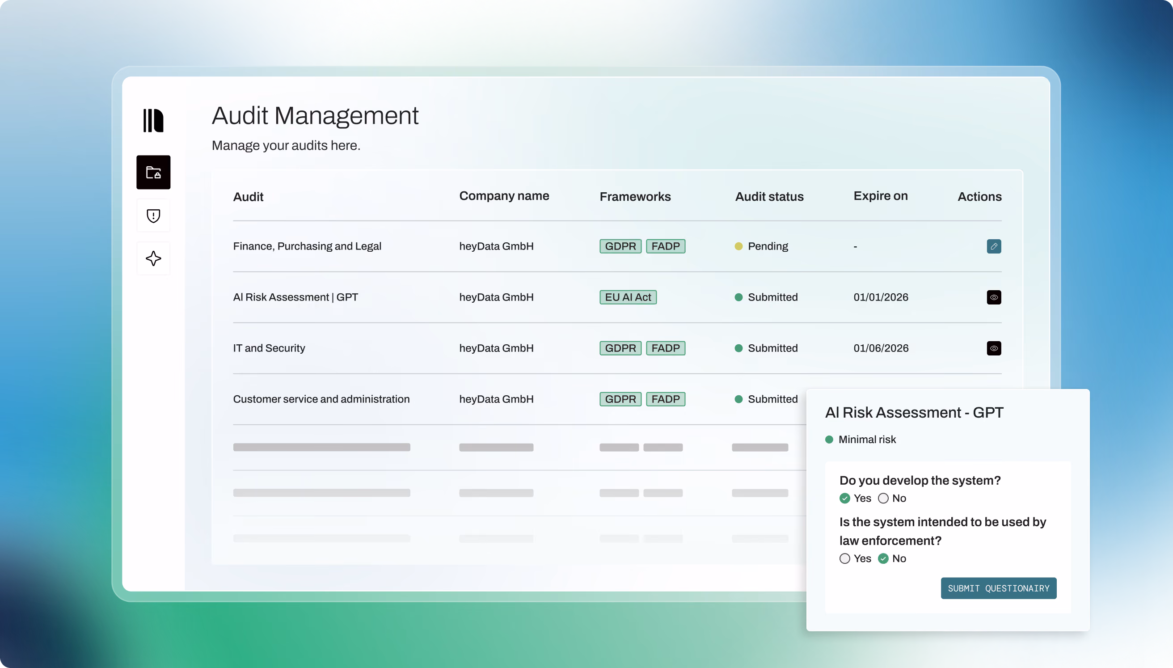
Task: Click Submitted status in IT and Security row
Action: (766, 348)
